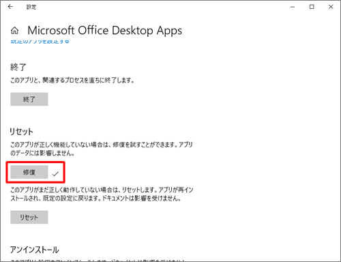Click the 設定 window title text
The height and width of the screenshot is (262, 341).
[31, 7]
